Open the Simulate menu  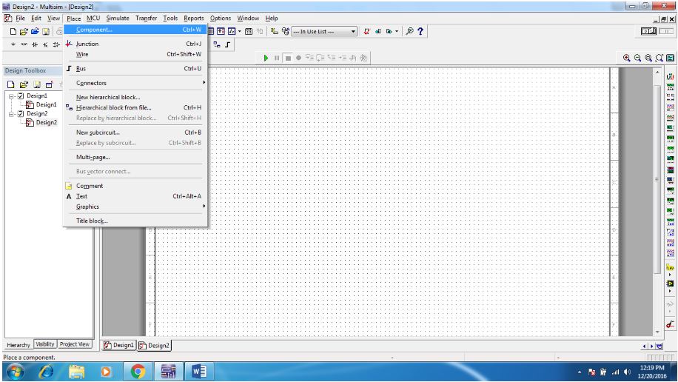point(118,19)
